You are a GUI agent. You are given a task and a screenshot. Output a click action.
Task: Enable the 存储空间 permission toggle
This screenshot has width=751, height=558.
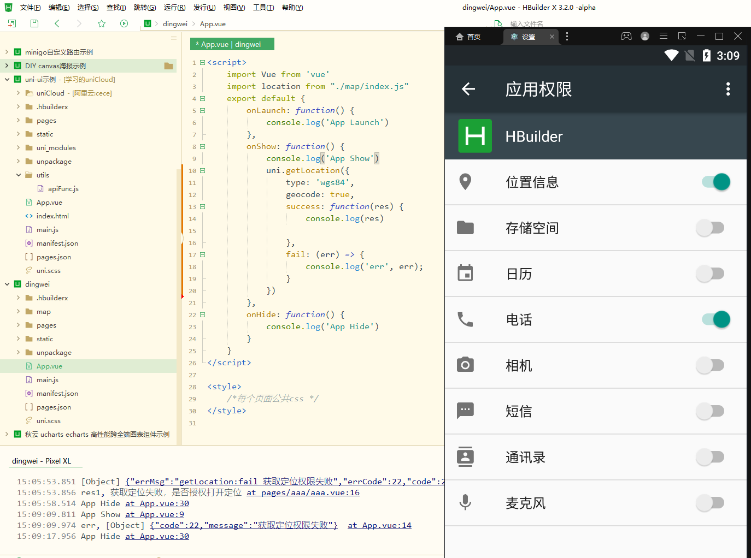[710, 228]
